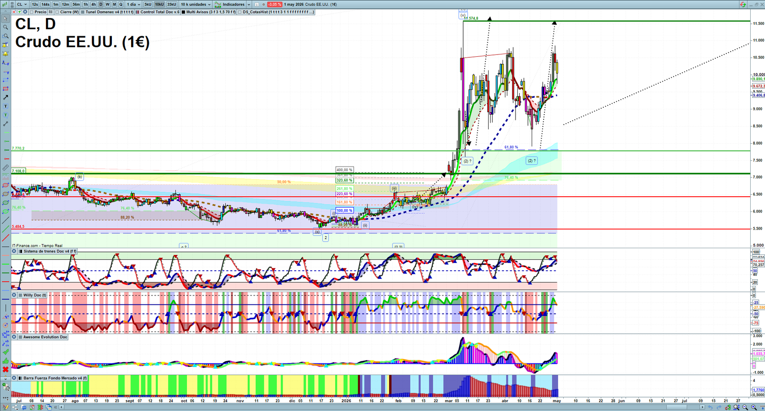The image size is (765, 411).
Task: Select the red ellipse drawing tool
Action: [x=5, y=185]
